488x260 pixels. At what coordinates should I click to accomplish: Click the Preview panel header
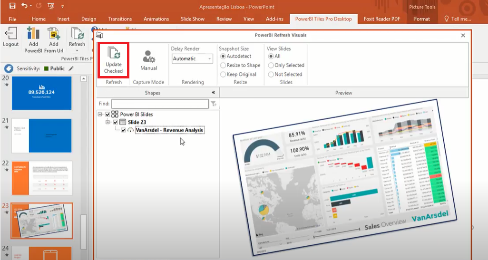coord(343,93)
